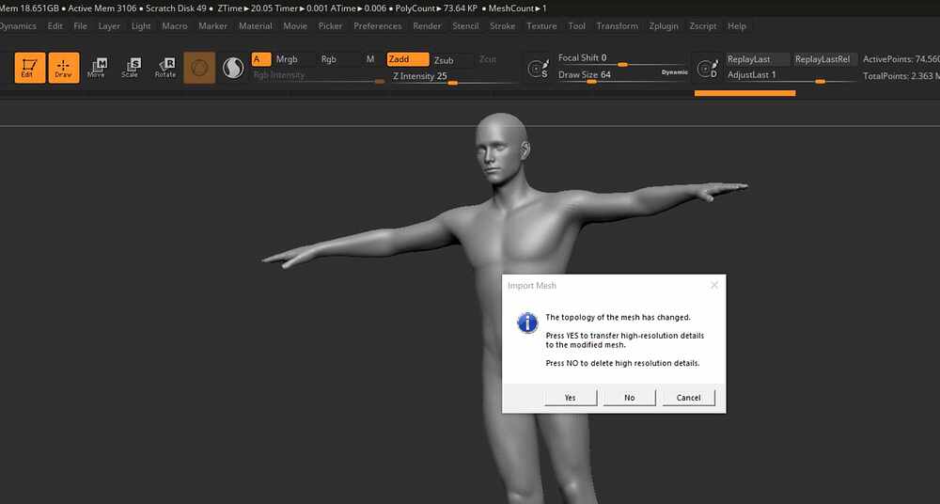This screenshot has height=504, width=940.
Task: Click the blue info icon in dialog
Action: tap(527, 323)
